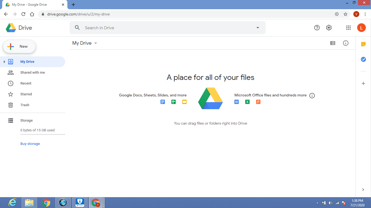
Task: Click the orange L account avatar
Action: [x=361, y=28]
